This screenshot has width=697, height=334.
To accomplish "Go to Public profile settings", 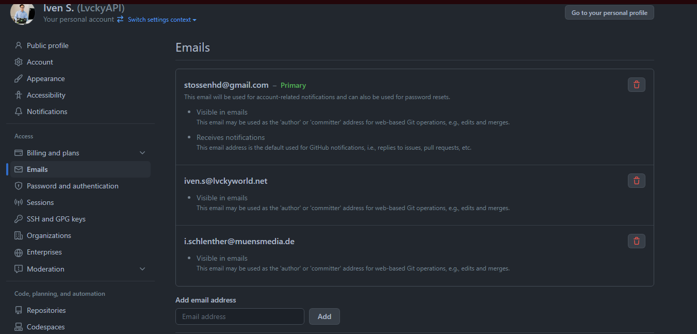I will (x=47, y=45).
